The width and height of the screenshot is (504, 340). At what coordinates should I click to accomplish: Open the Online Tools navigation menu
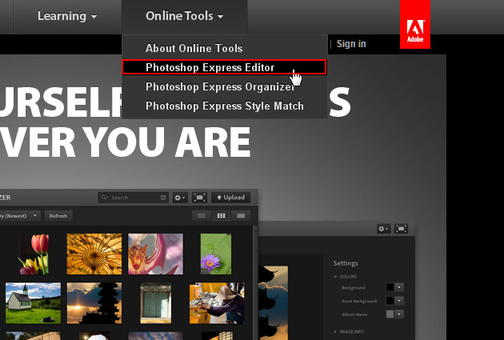pos(184,16)
